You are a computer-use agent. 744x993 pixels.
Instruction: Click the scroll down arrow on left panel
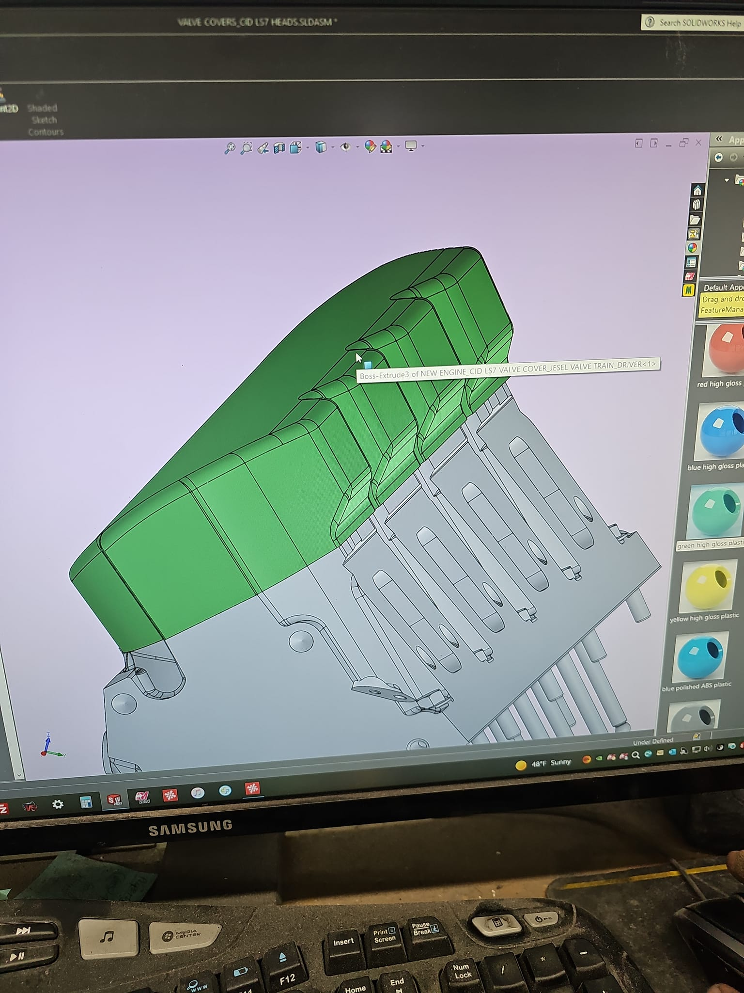19,775
